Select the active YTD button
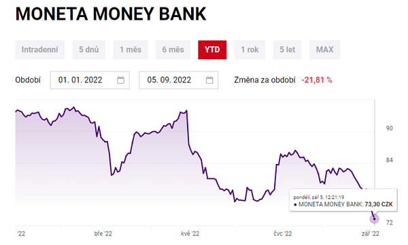The width and height of the screenshot is (408, 245). pos(212,50)
